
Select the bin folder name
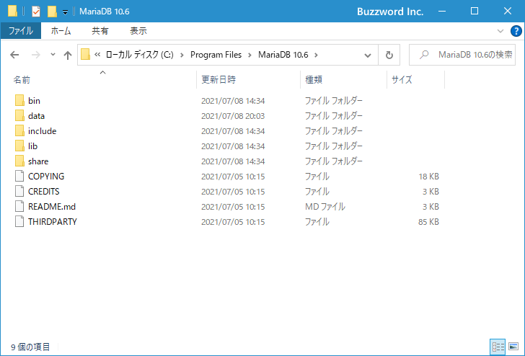pos(34,101)
